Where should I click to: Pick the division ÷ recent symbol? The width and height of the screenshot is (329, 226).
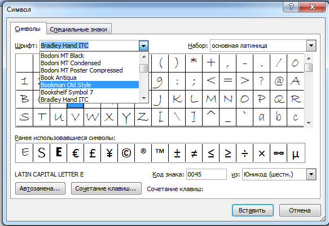[x=245, y=153]
